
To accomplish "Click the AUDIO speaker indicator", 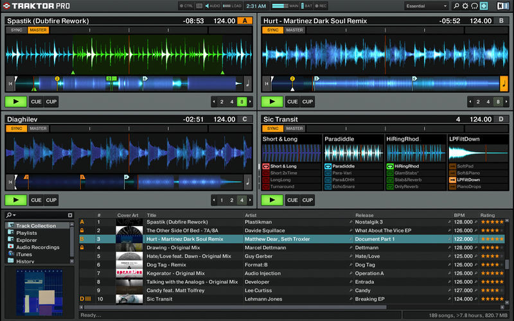I will click(x=213, y=6).
